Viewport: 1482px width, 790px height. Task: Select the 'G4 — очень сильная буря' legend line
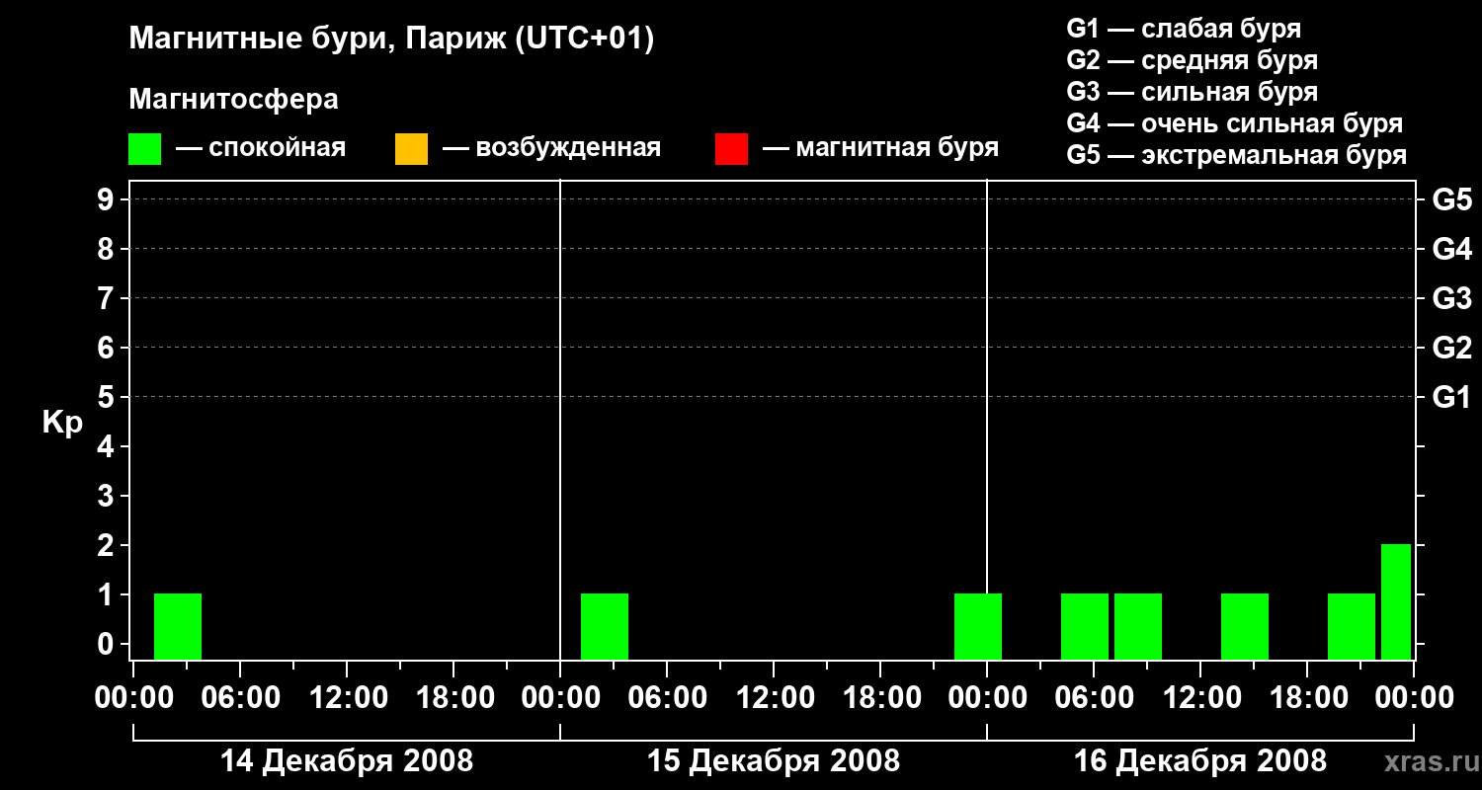(1235, 123)
